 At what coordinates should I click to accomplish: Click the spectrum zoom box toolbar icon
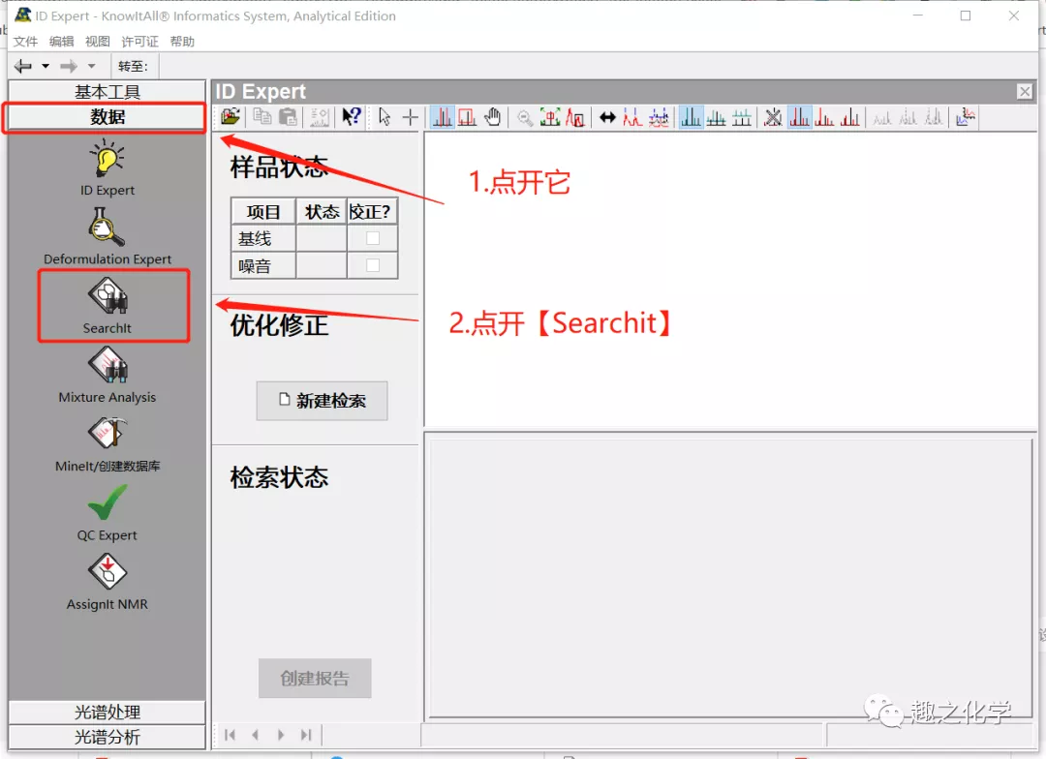point(467,117)
